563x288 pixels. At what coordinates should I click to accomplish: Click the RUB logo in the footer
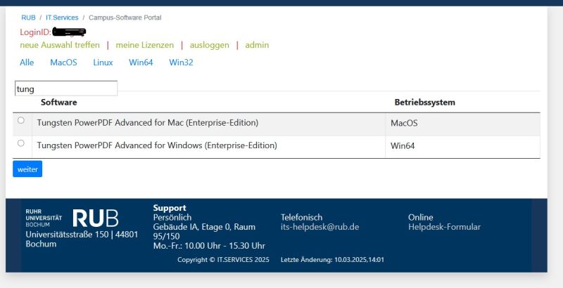96,218
